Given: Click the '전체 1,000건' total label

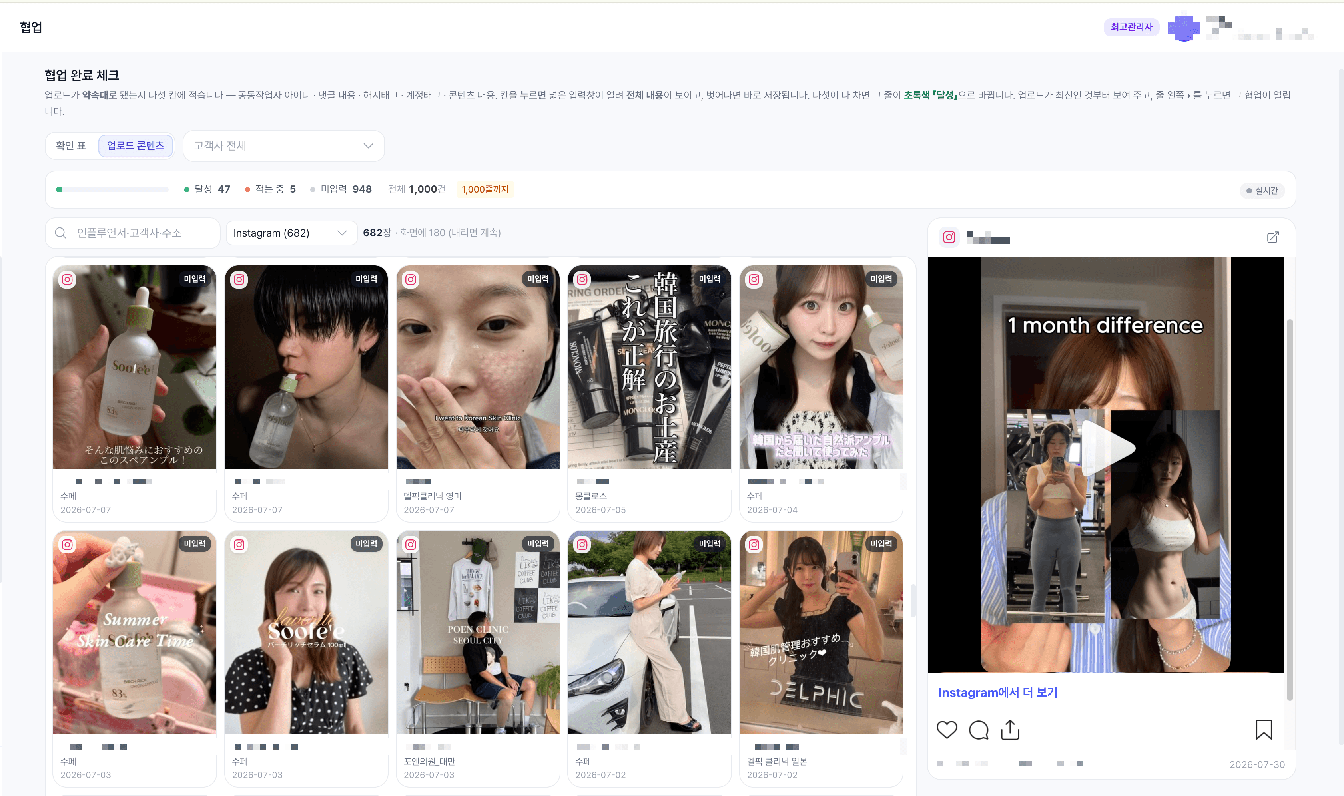Looking at the screenshot, I should coord(417,189).
